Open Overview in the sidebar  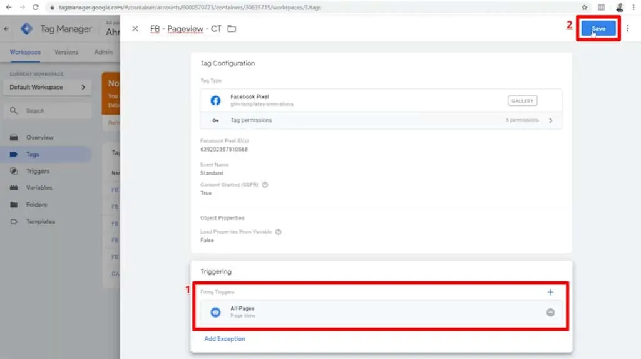(x=40, y=138)
